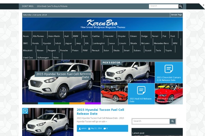Open the Acura menu item
The width and height of the screenshot is (205, 136).
[x=26, y=36]
